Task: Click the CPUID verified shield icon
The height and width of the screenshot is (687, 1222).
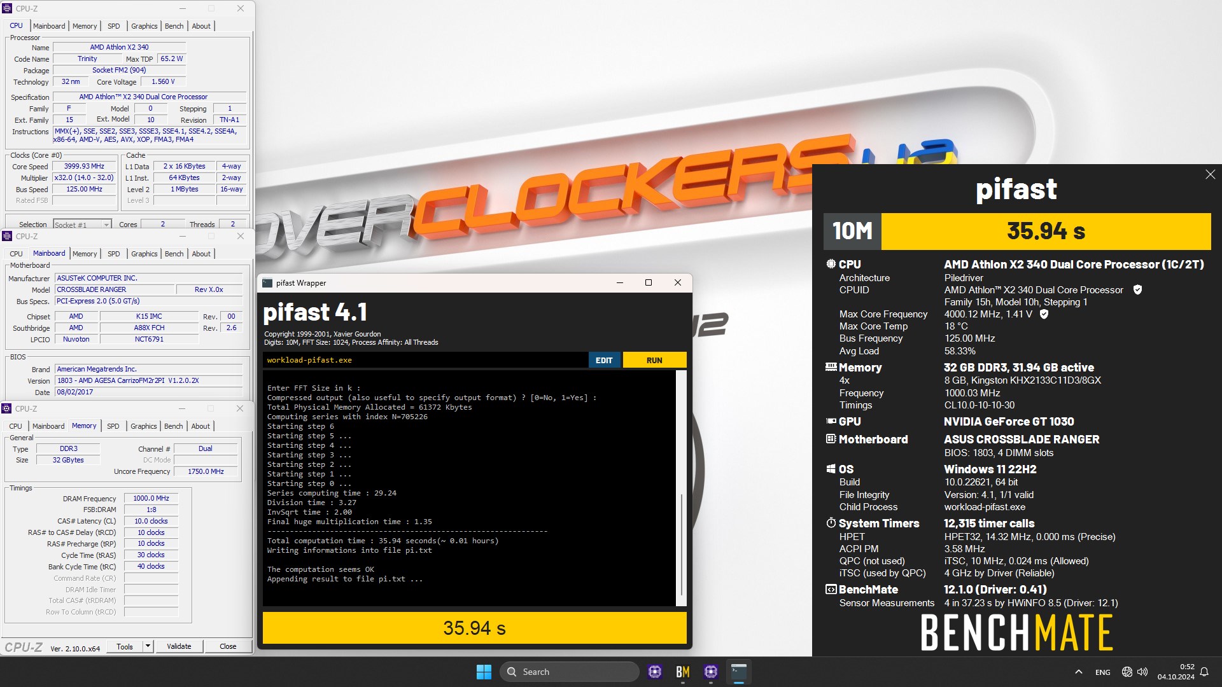Action: click(x=1137, y=290)
